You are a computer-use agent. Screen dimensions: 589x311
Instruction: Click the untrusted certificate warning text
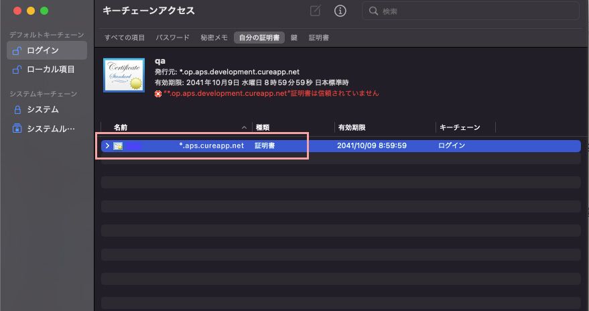click(271, 93)
